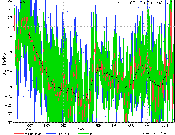Click the FEB month label
Screen dimensions: 175x135
click(98, 126)
